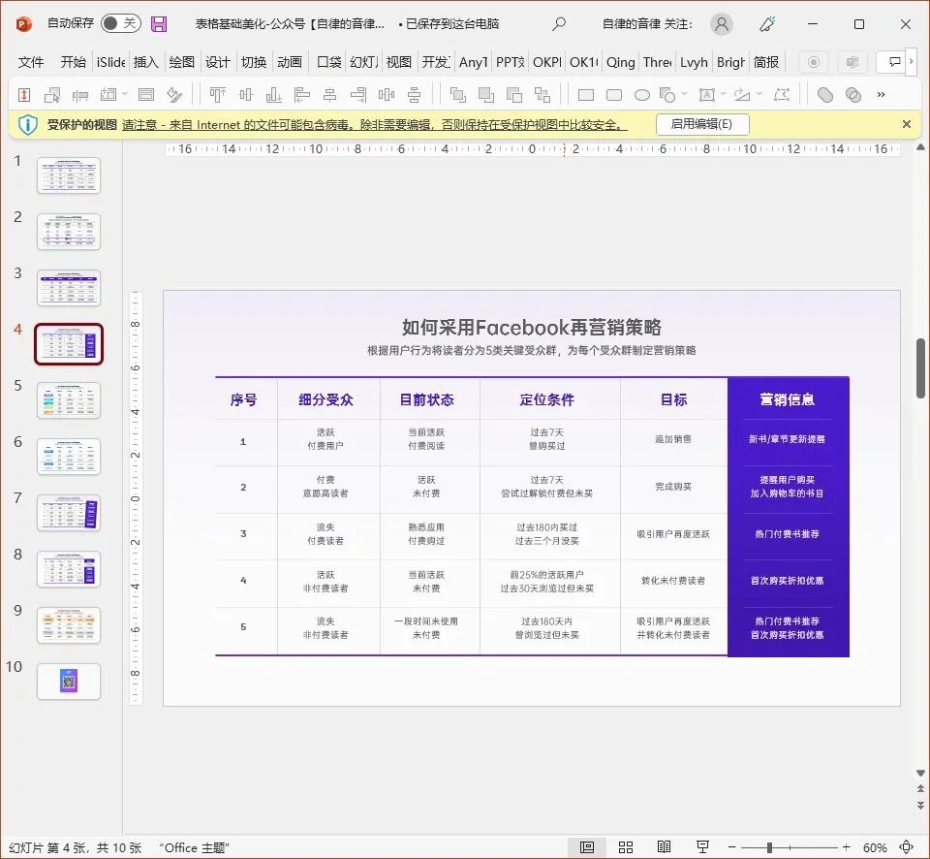The width and height of the screenshot is (930, 859).
Task: Click the distribute-horizontally alignment icon
Action: [x=387, y=94]
